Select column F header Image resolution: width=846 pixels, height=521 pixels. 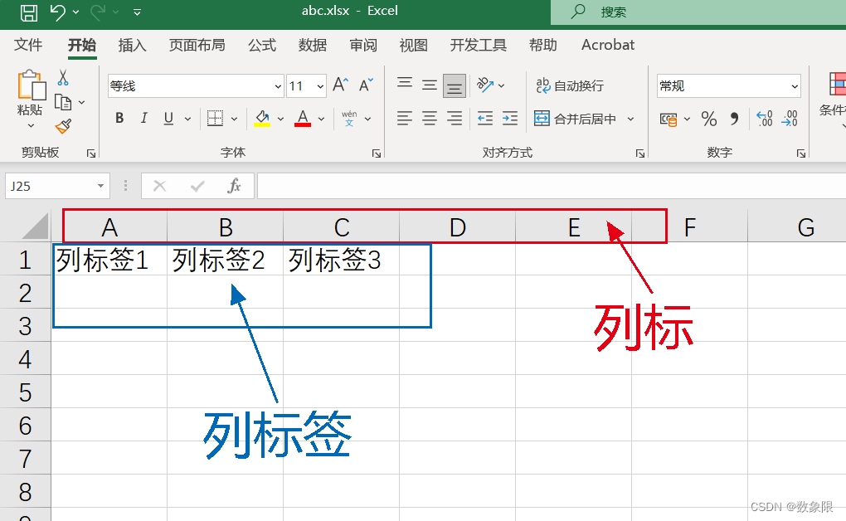coord(689,227)
